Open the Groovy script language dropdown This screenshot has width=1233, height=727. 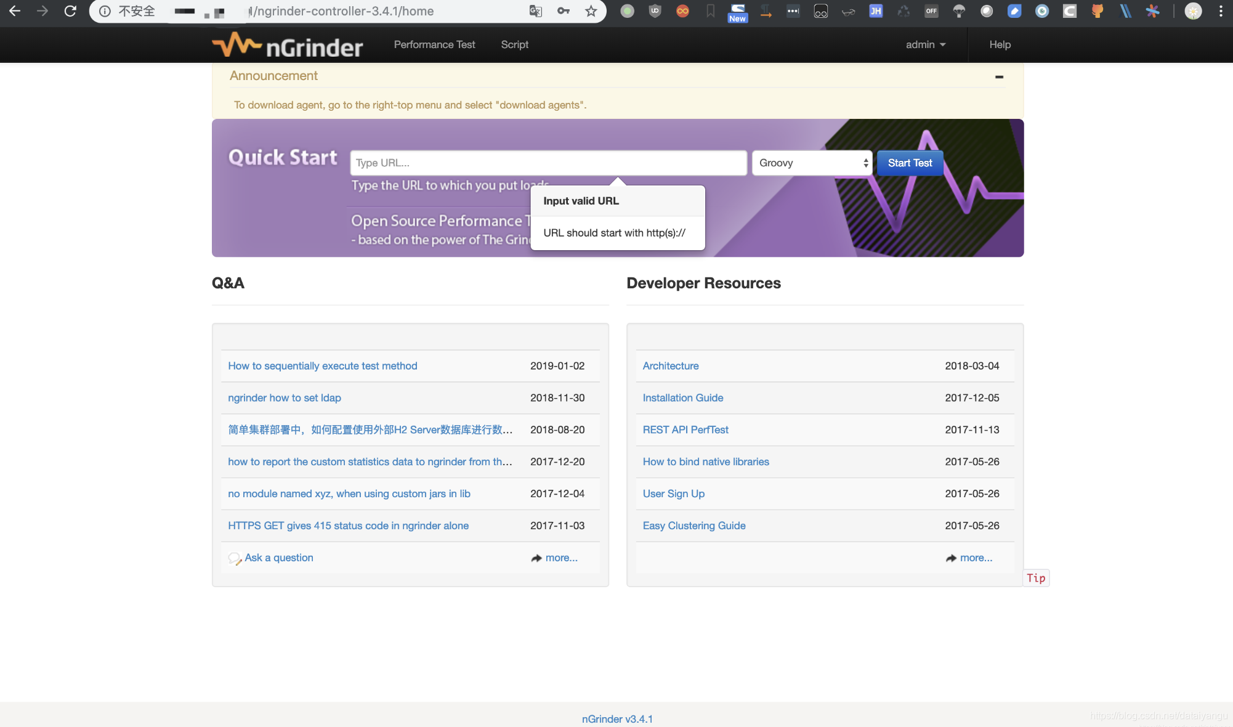[x=812, y=163]
